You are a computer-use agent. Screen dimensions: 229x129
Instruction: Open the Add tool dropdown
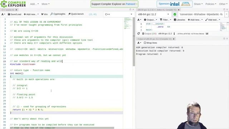[213, 20]
